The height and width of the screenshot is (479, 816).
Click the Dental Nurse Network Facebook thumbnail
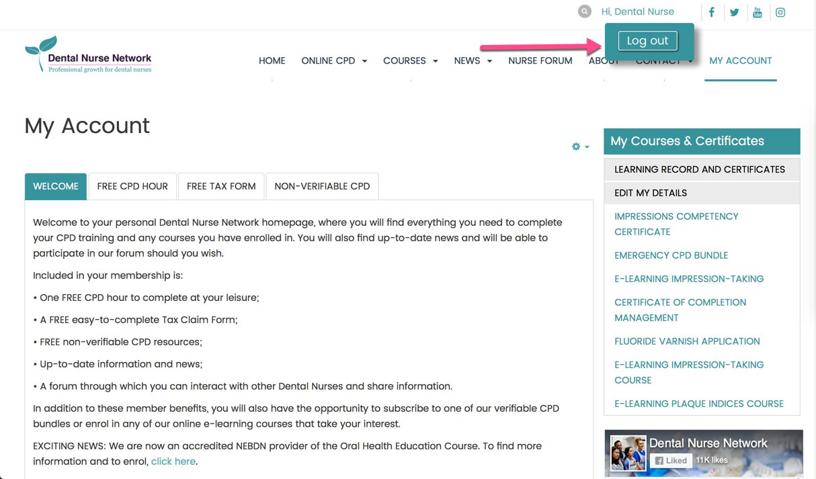click(x=628, y=452)
